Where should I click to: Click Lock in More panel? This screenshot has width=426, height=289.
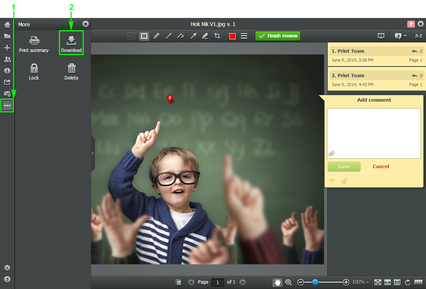34,72
